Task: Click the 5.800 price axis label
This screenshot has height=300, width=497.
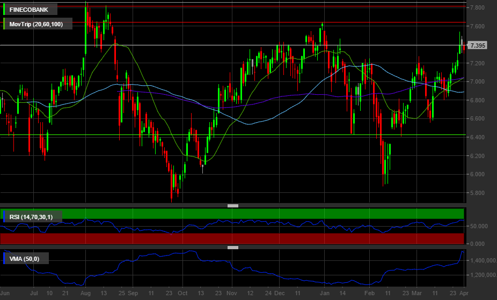Action: (477, 193)
